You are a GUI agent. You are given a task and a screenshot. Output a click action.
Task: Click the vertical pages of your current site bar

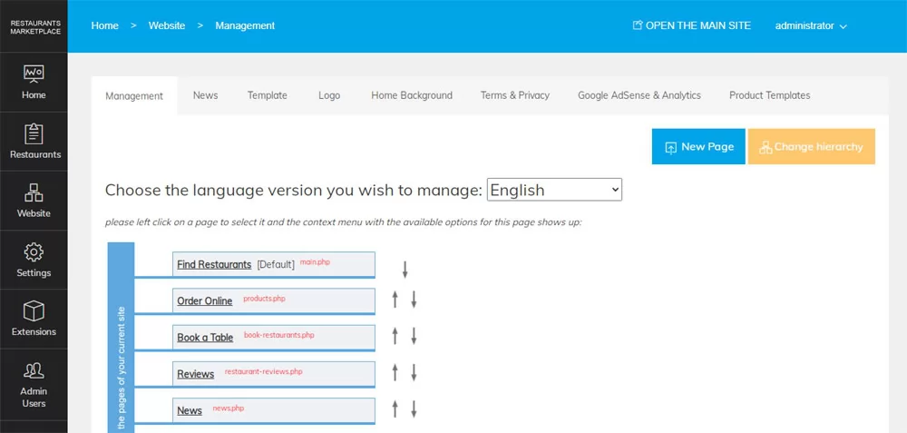(121, 338)
